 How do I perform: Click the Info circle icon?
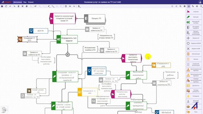click(x=185, y=6)
